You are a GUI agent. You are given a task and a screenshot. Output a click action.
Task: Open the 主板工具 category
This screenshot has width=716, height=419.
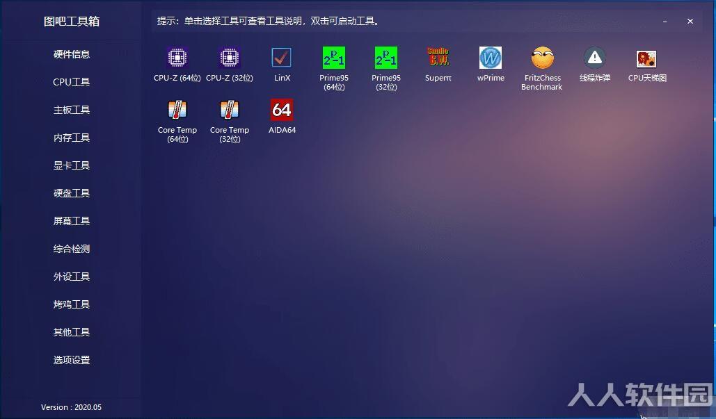tap(71, 110)
